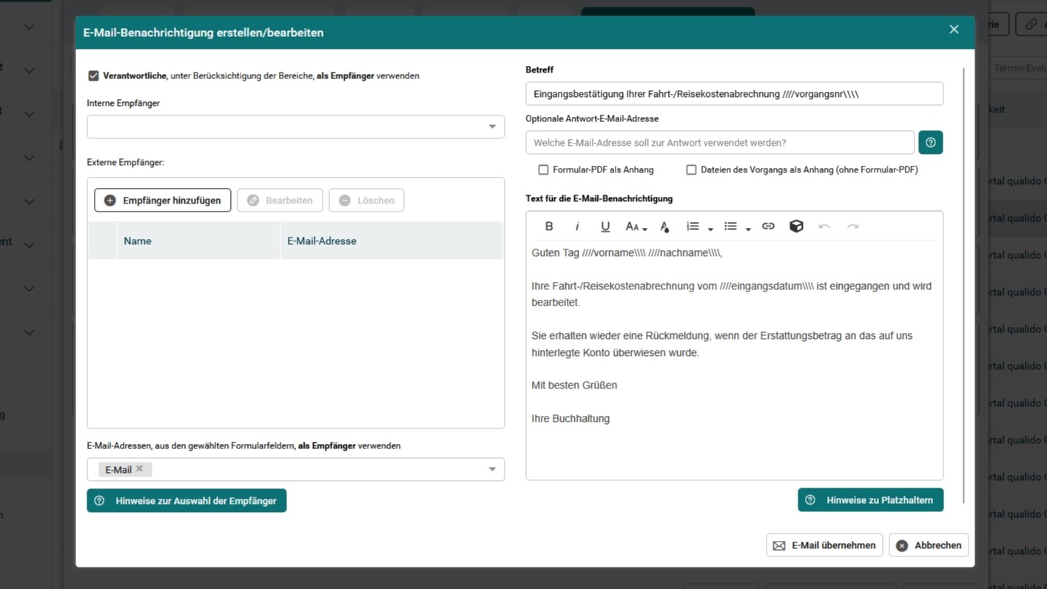Click into the Betreff subject field
Image resolution: width=1047 pixels, height=589 pixels.
click(x=734, y=94)
